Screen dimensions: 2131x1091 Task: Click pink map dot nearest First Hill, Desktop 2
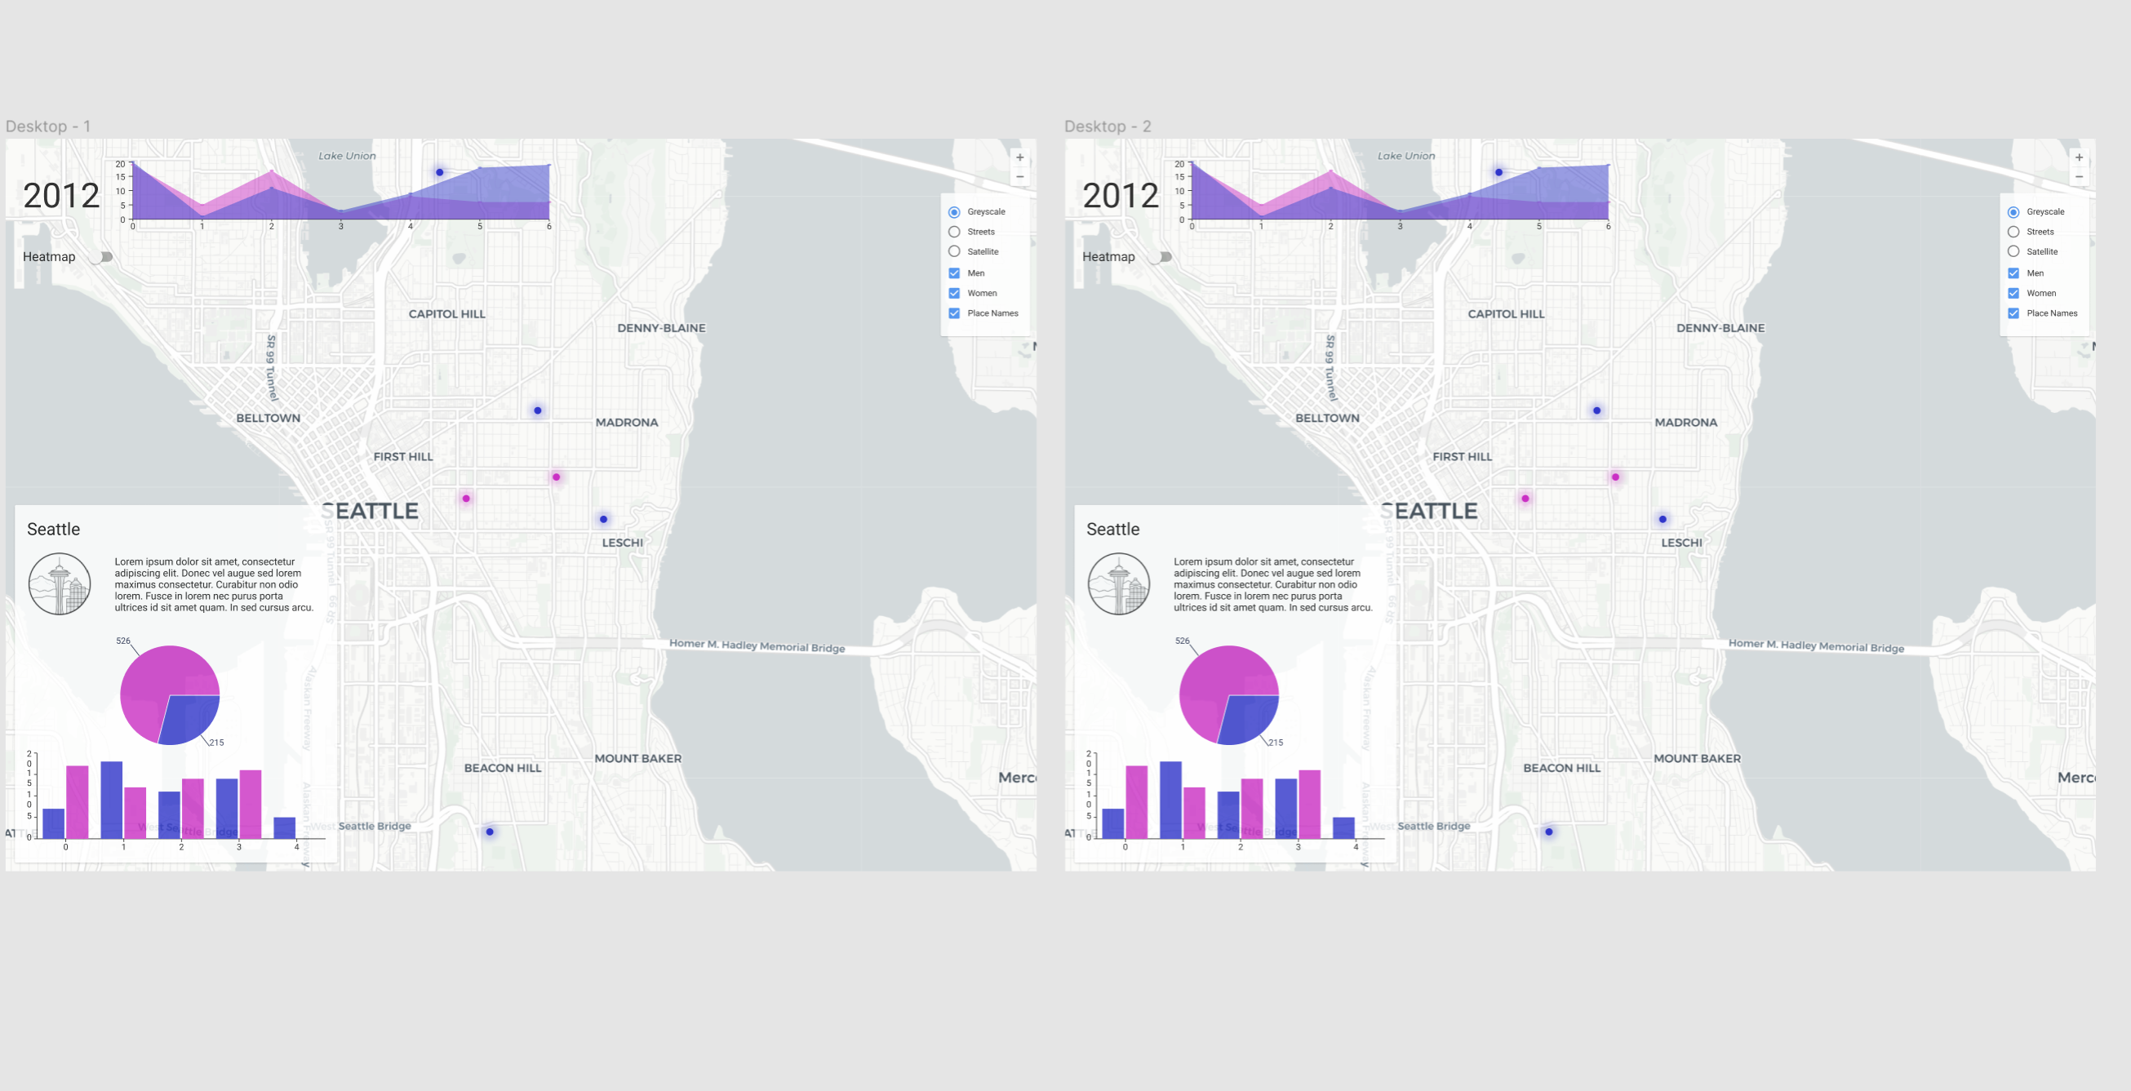(x=1525, y=499)
